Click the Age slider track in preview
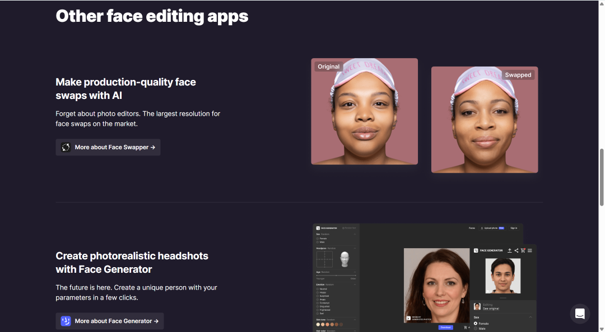605x332 pixels. [336, 276]
